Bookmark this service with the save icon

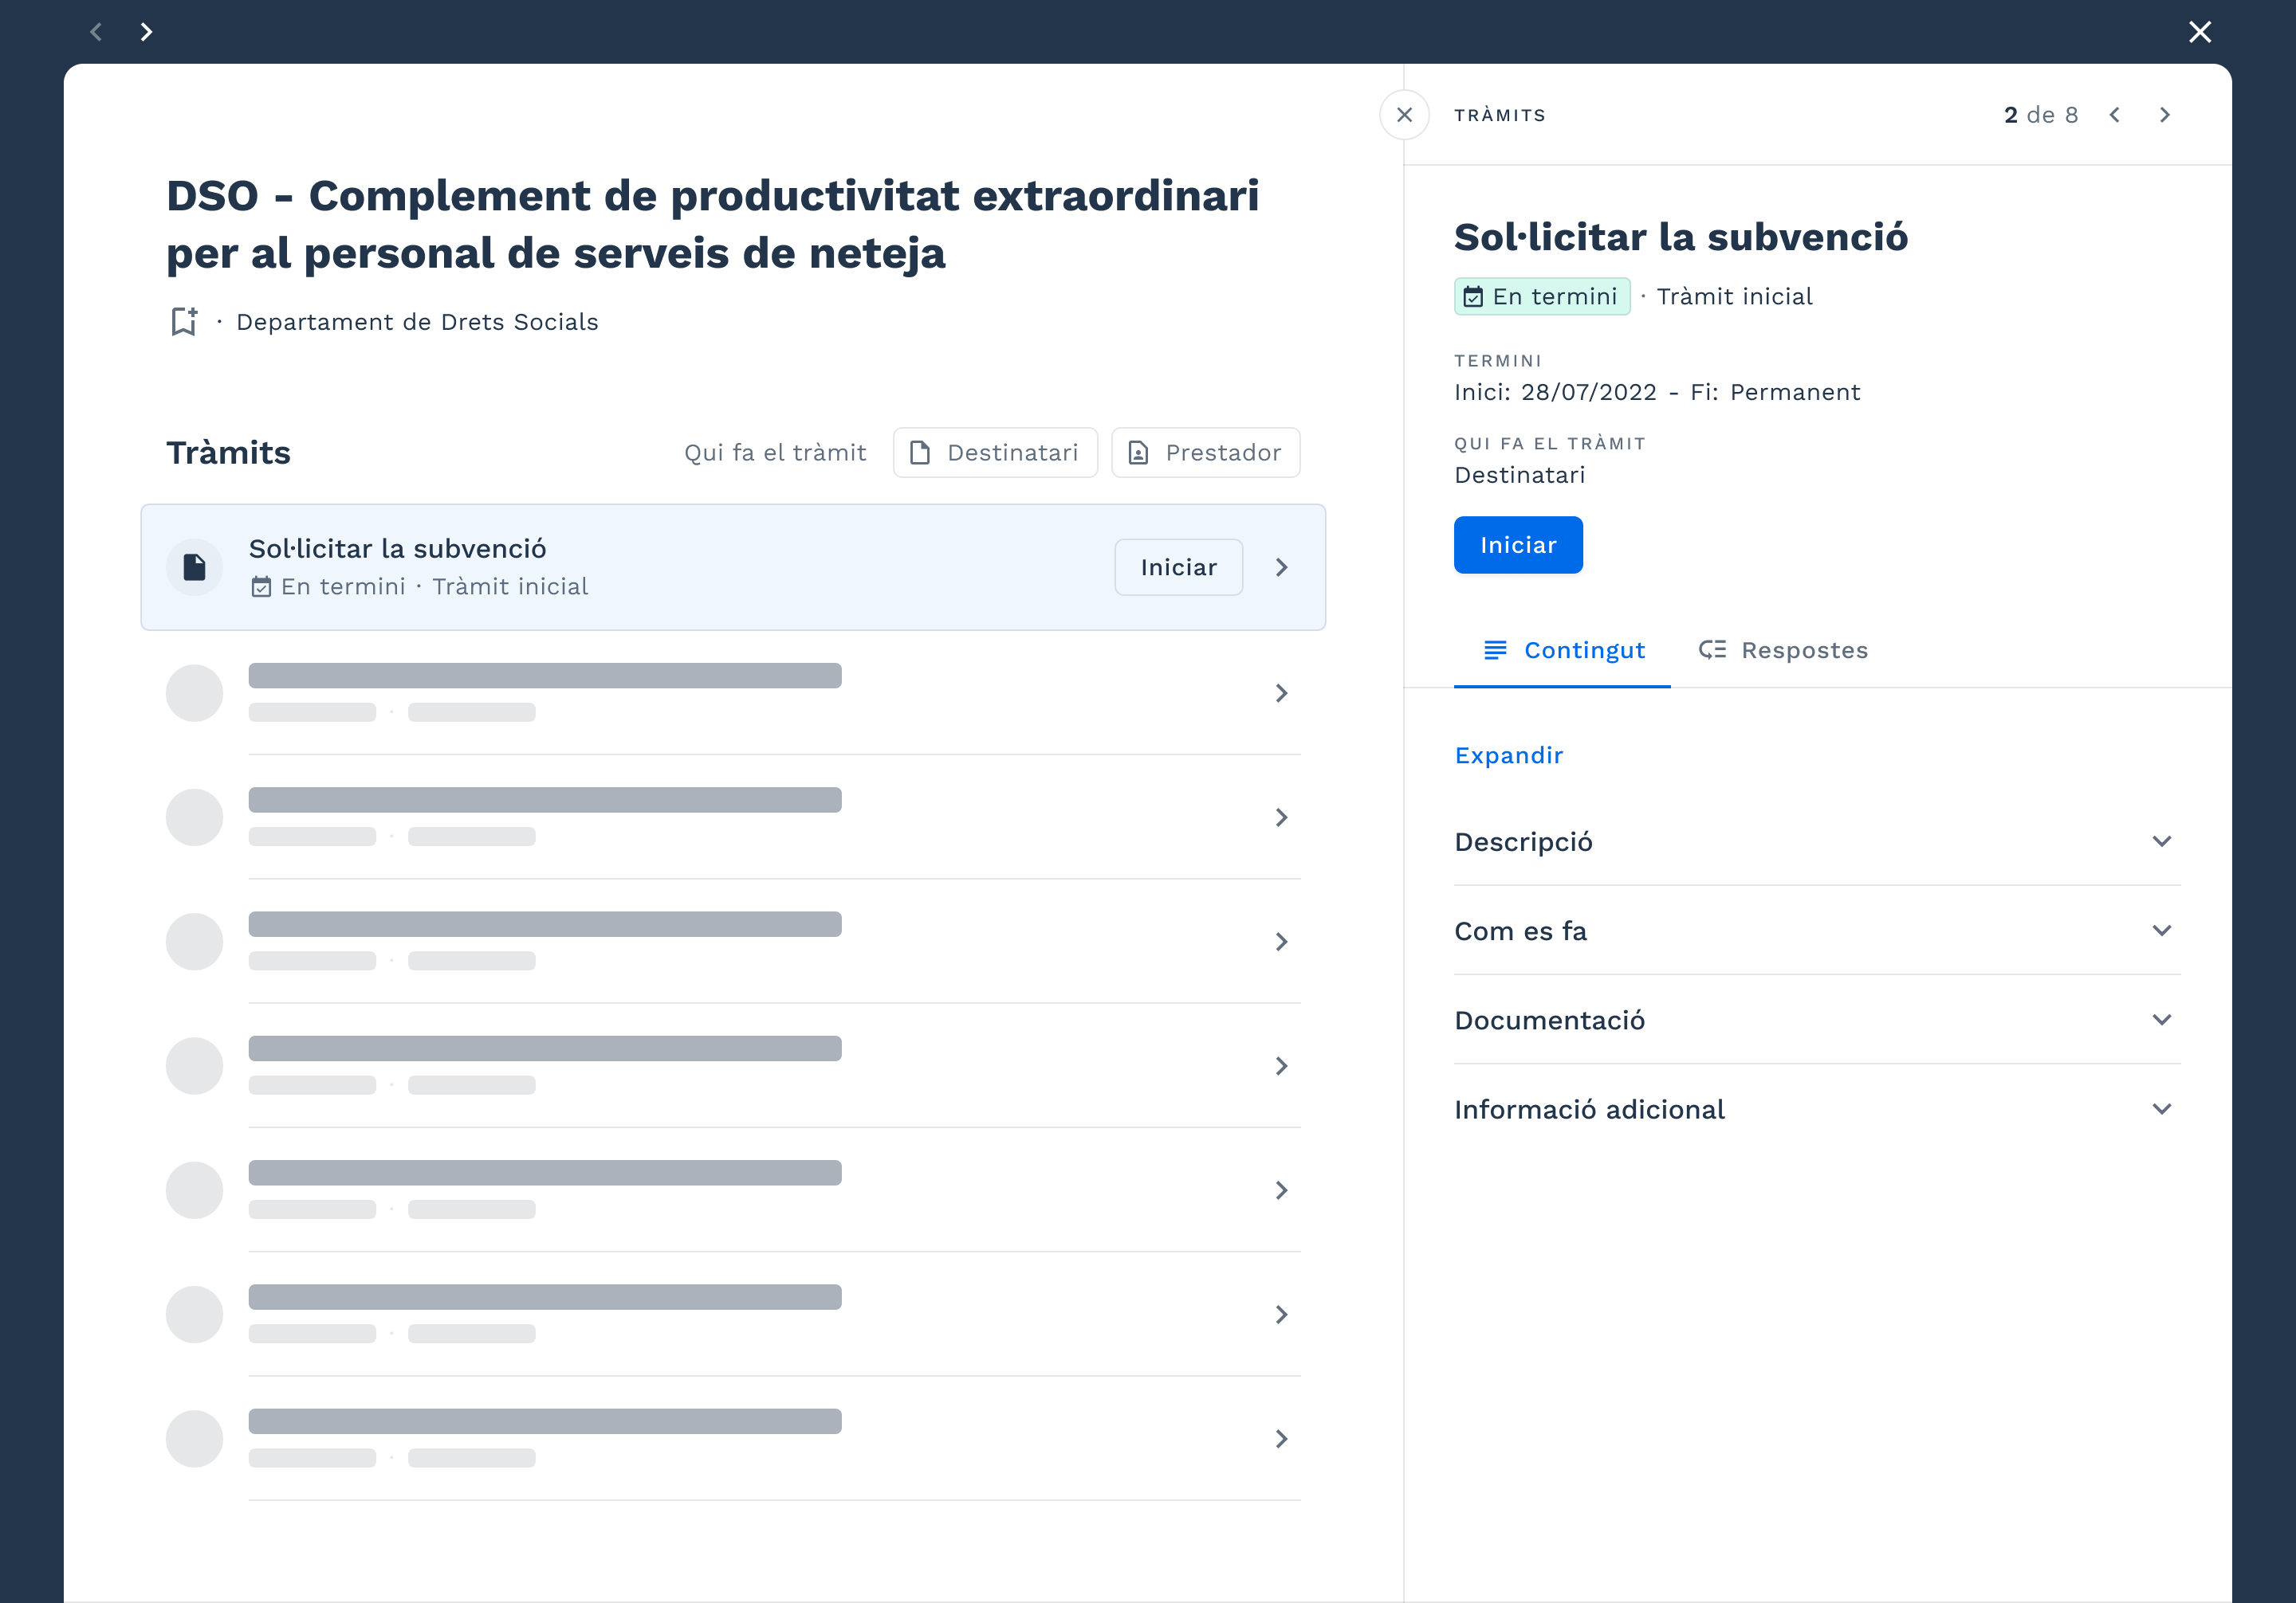(184, 322)
